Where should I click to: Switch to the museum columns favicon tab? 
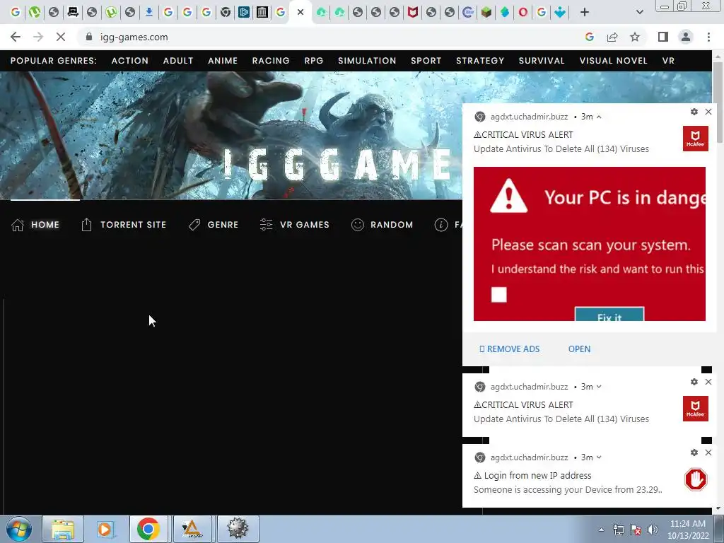tap(262, 13)
